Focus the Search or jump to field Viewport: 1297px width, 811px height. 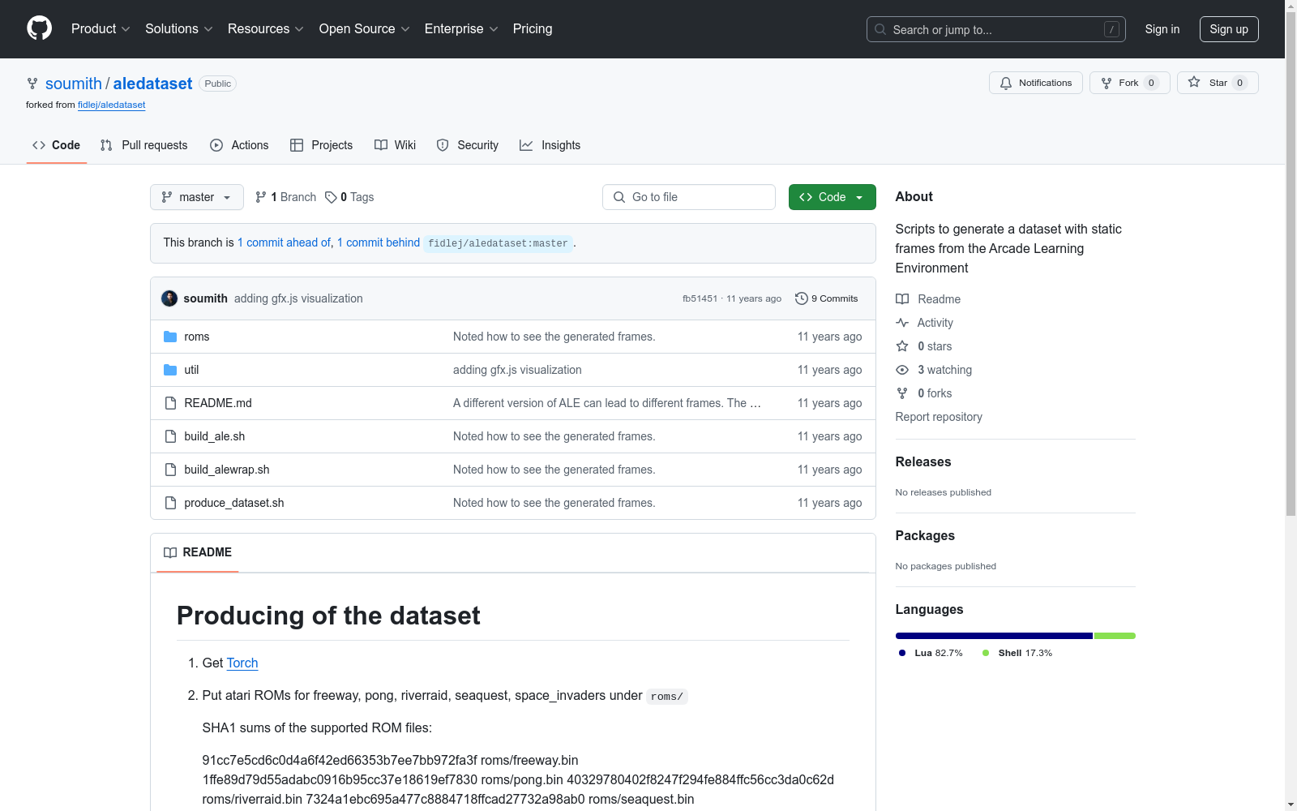996,29
